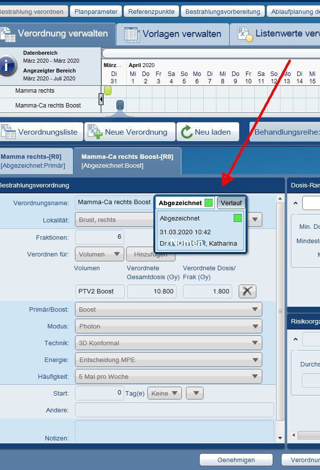Select the blue Mamma-Ca rechts Boost marker
The width and height of the screenshot is (320, 470).
pyautogui.click(x=120, y=105)
